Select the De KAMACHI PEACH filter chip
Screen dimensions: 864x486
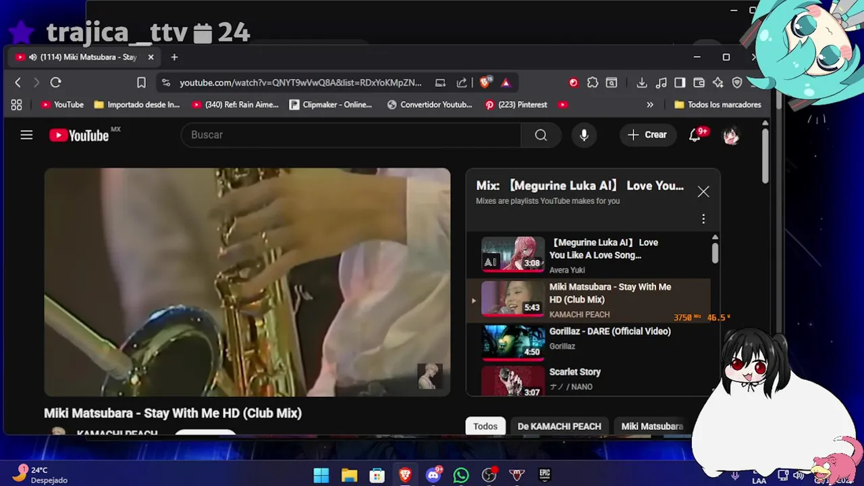559,426
